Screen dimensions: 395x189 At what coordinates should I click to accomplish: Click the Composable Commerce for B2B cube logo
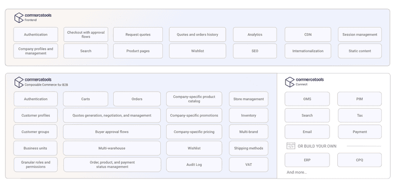19,82
